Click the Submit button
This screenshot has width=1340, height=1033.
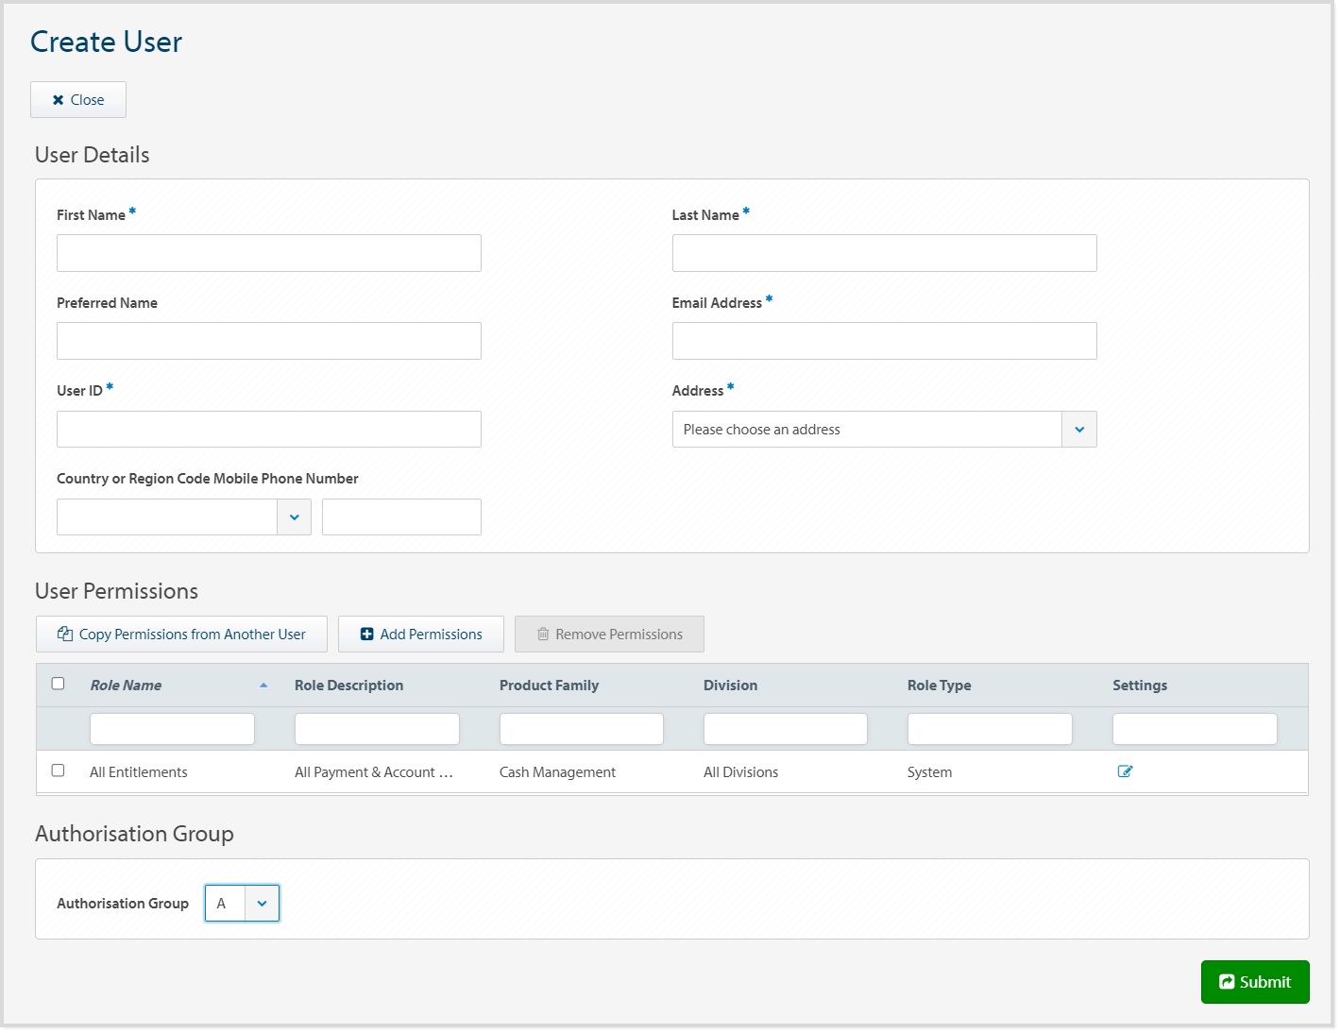(x=1255, y=982)
